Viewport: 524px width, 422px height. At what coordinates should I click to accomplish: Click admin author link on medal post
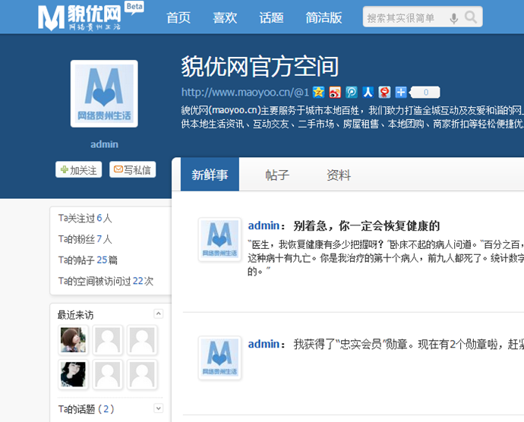coord(264,344)
